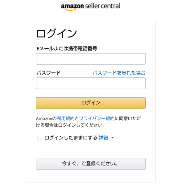Select the 今すぐ、ご登録ください button

coord(91,164)
